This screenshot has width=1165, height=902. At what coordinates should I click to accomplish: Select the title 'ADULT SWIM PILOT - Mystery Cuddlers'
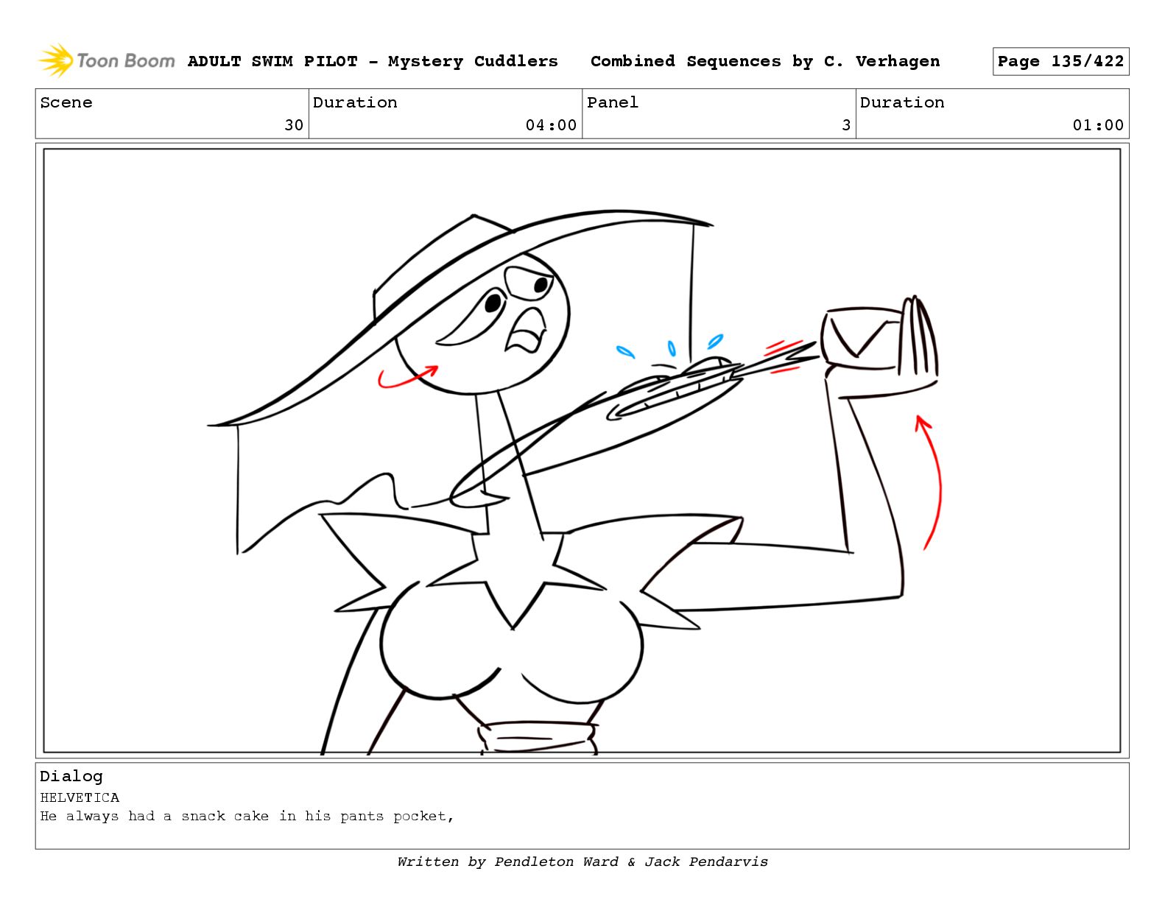click(x=373, y=61)
